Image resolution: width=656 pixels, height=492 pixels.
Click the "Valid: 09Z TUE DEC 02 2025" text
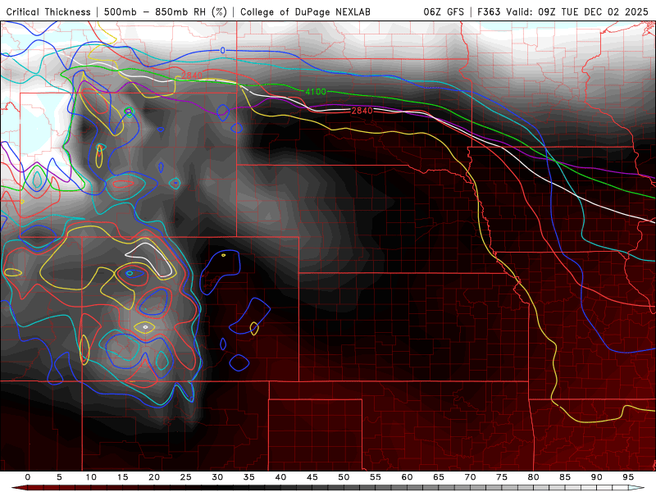(577, 11)
